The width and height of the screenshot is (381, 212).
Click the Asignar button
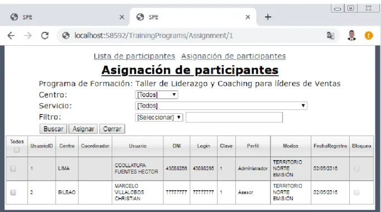coord(83,129)
